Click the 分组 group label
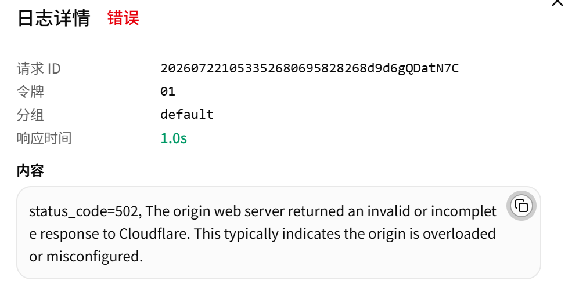Screen dimensions: 572x281 pyautogui.click(x=30, y=115)
